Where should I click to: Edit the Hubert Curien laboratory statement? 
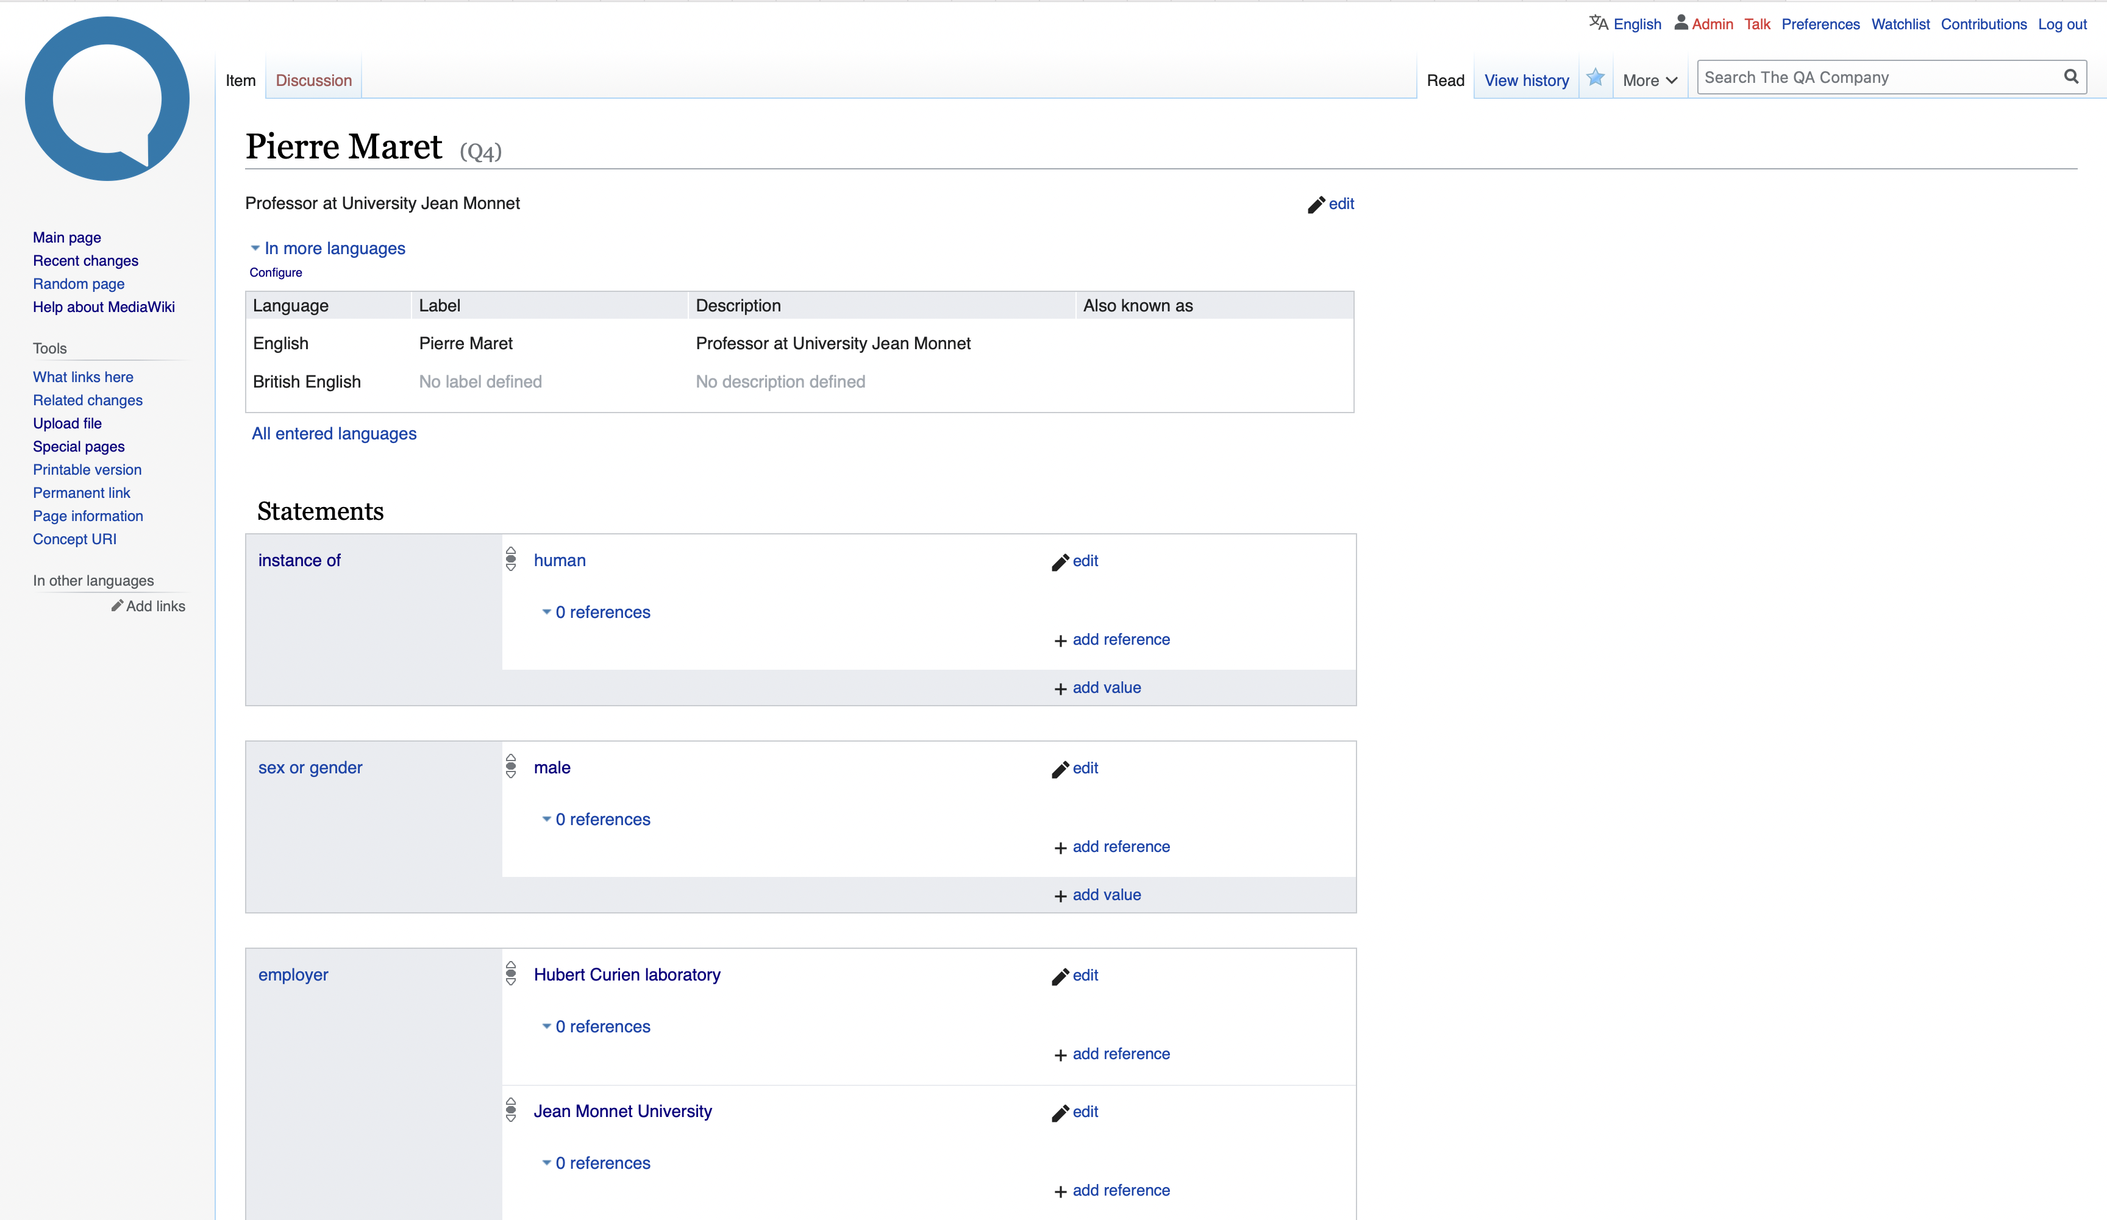[1075, 976]
